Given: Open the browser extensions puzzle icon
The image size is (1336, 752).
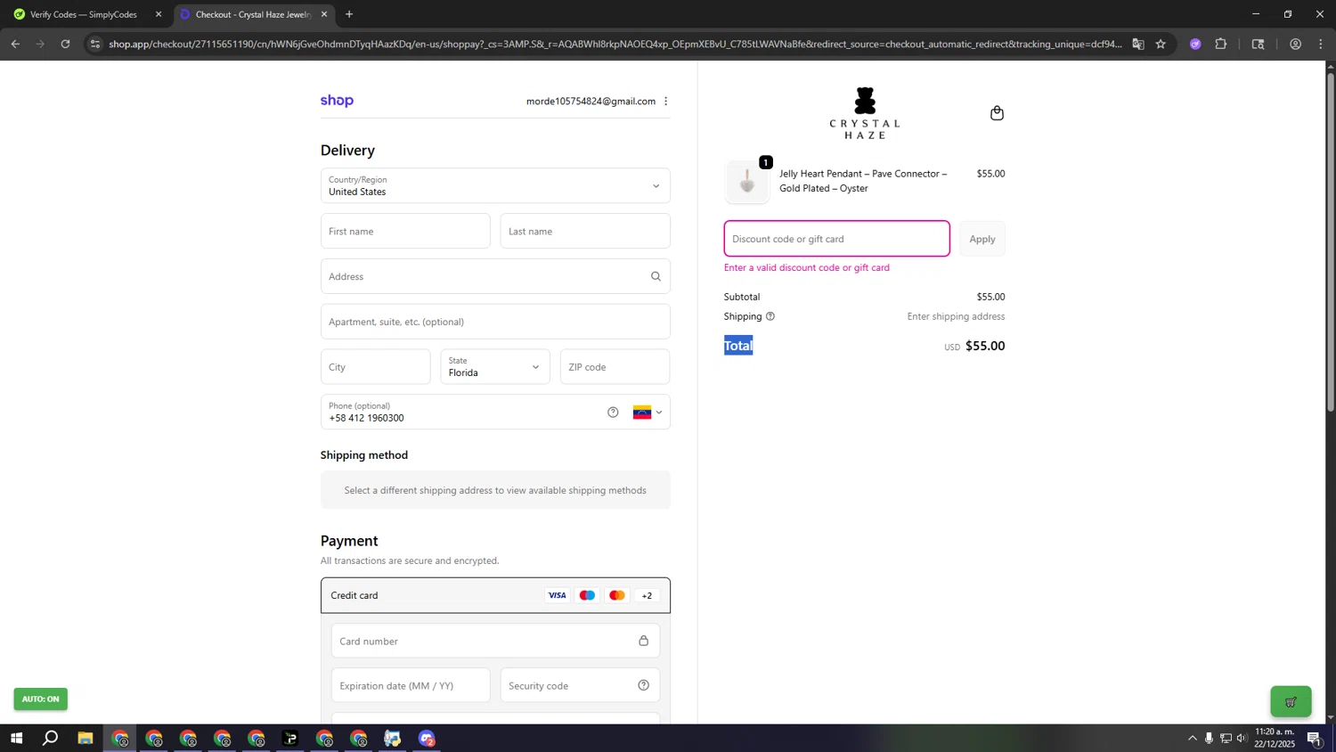Looking at the screenshot, I should 1221,44.
